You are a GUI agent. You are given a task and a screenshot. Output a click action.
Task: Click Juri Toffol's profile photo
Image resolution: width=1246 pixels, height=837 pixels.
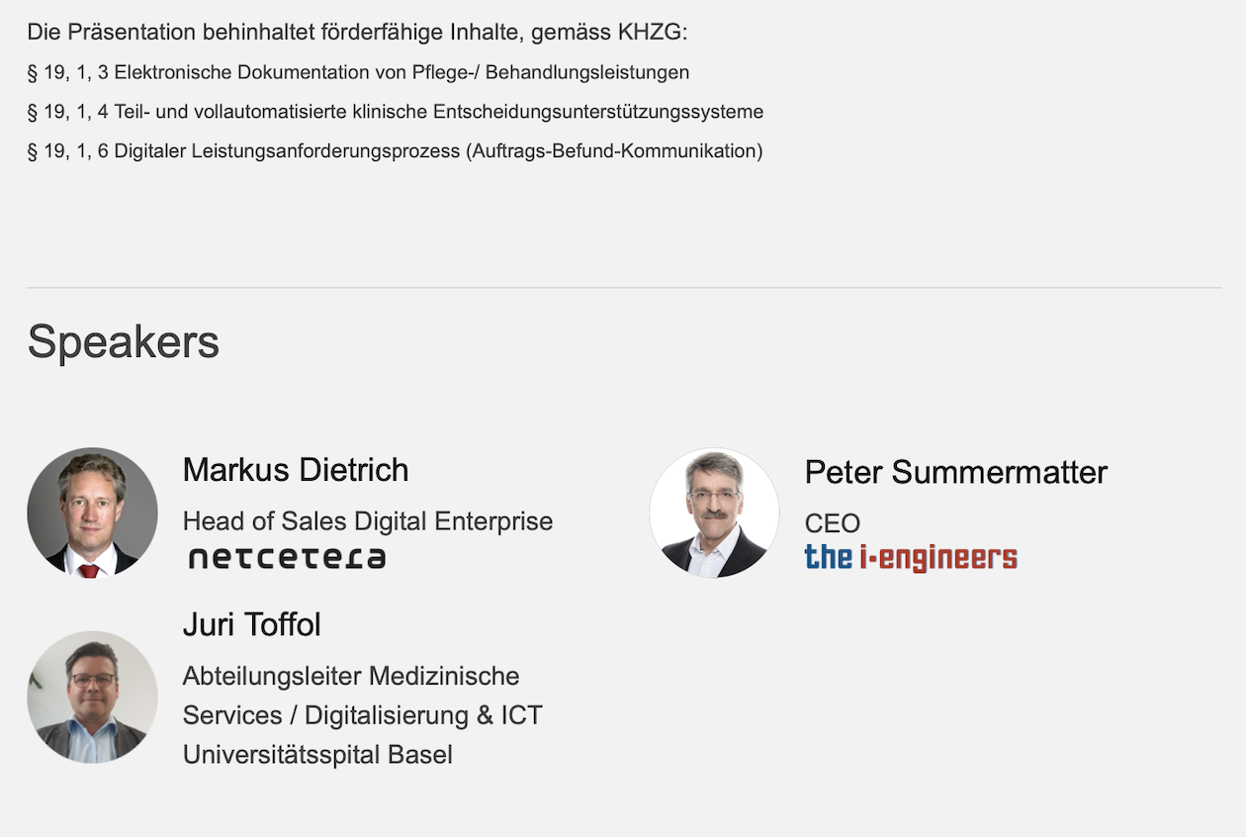point(92,697)
